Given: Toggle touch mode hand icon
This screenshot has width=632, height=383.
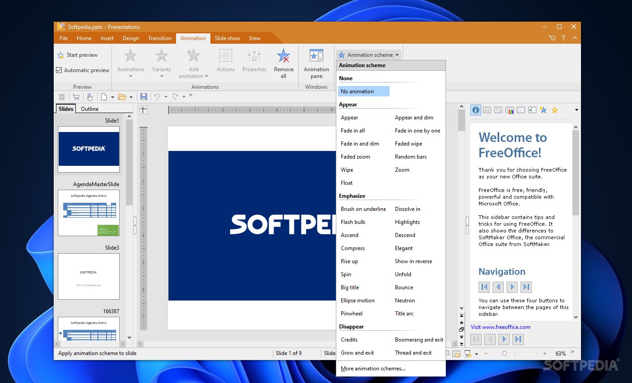Looking at the screenshot, I should pos(89,97).
